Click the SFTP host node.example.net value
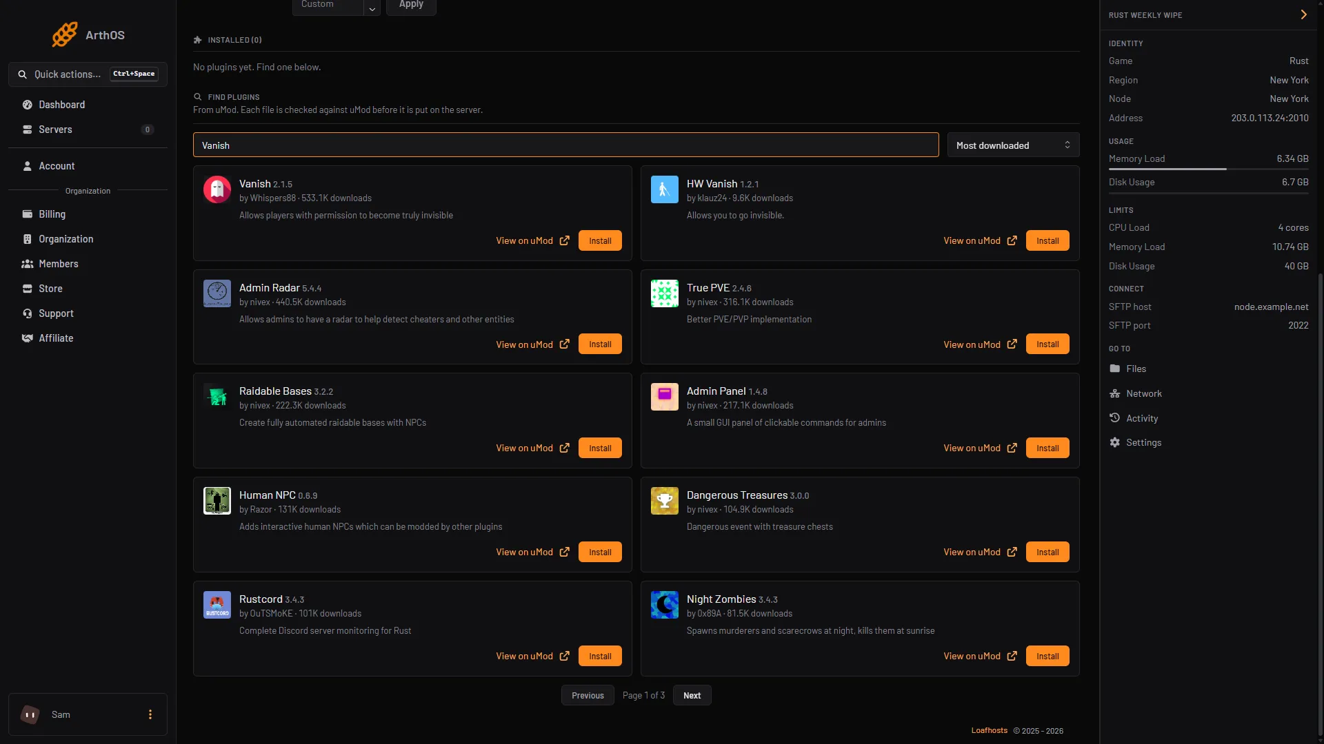This screenshot has width=1324, height=744. click(1271, 307)
